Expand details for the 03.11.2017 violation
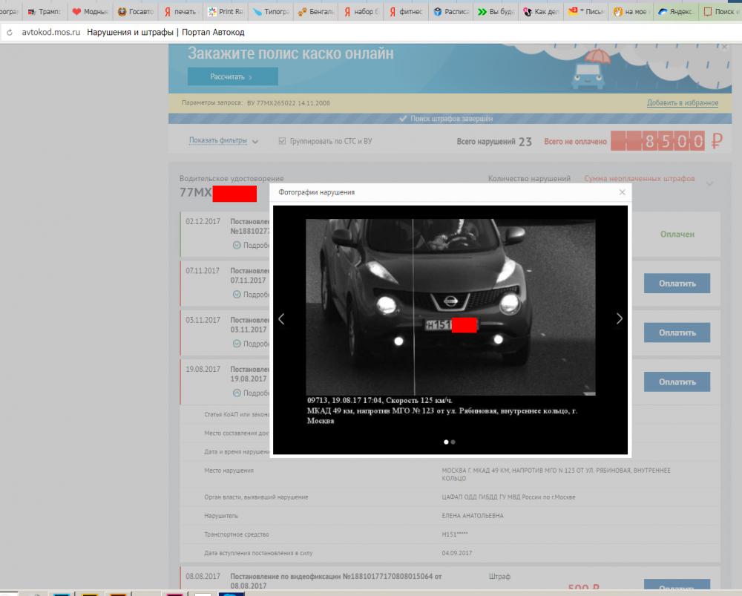Image resolution: width=742 pixels, height=596 pixels. 250,344
